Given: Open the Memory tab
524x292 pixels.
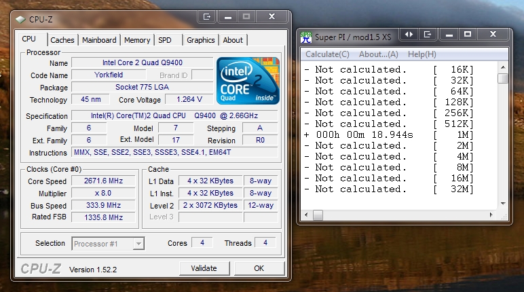Looking at the screenshot, I should 137,40.
